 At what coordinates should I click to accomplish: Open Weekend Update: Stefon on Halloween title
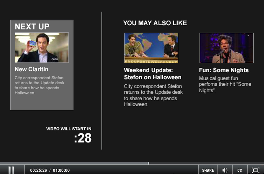point(153,74)
